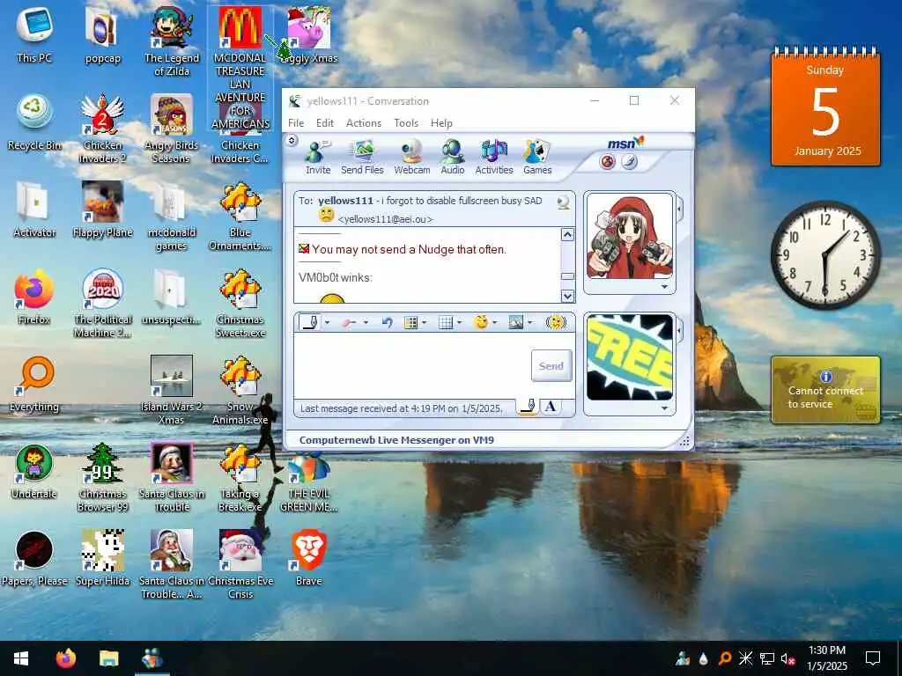Open Activities in the conversation window

(493, 157)
